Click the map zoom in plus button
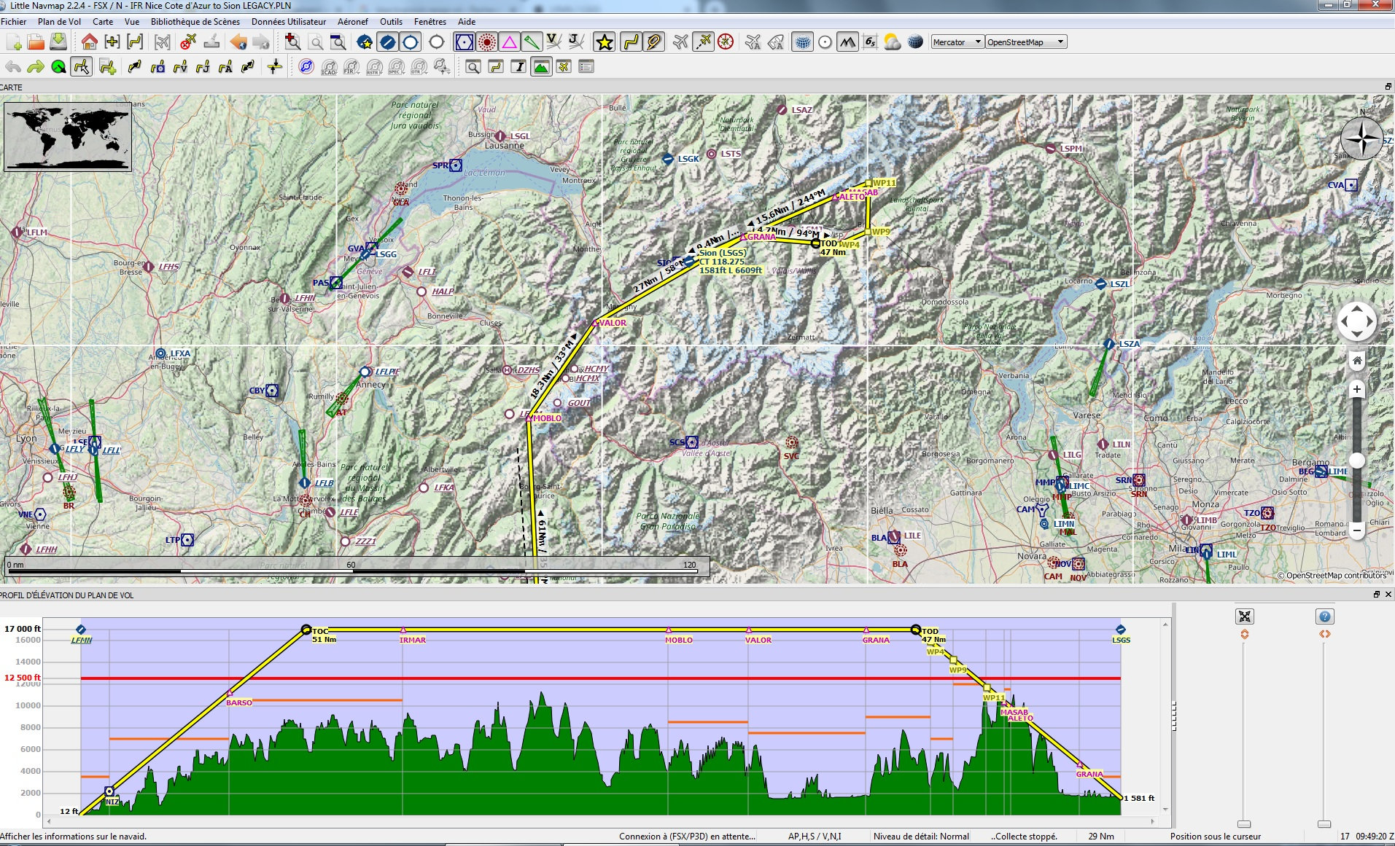Viewport: 1395px width, 846px height. click(x=1356, y=389)
